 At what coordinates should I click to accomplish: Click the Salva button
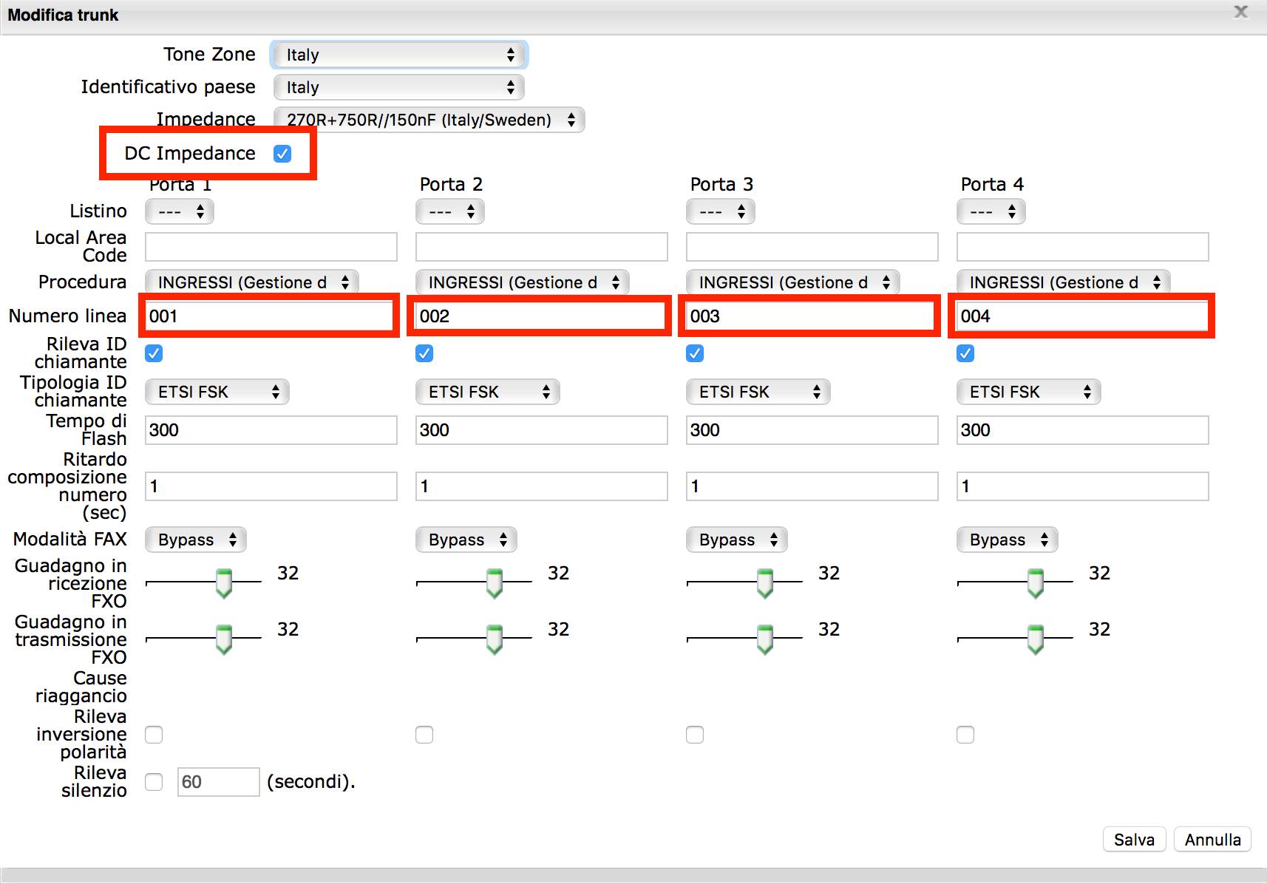click(x=1134, y=840)
